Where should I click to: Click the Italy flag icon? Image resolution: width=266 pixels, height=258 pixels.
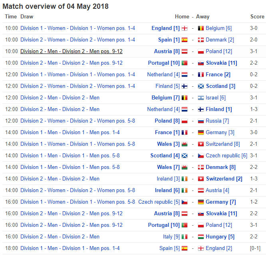pyautogui.click(x=185, y=237)
